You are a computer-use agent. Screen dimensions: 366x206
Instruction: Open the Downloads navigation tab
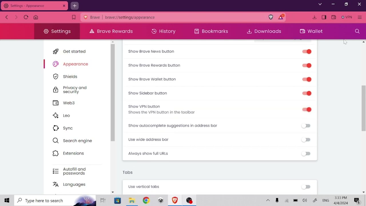coord(264,31)
